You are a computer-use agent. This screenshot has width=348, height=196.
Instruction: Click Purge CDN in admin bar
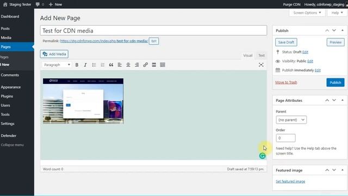[x=291, y=4]
